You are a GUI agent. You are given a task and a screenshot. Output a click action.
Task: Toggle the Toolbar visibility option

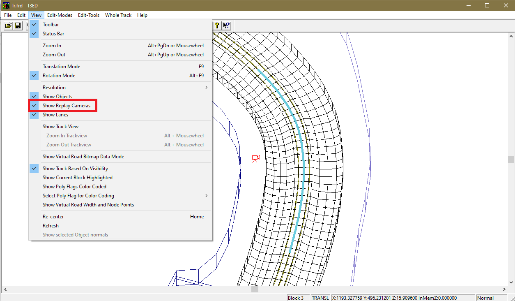120,25
